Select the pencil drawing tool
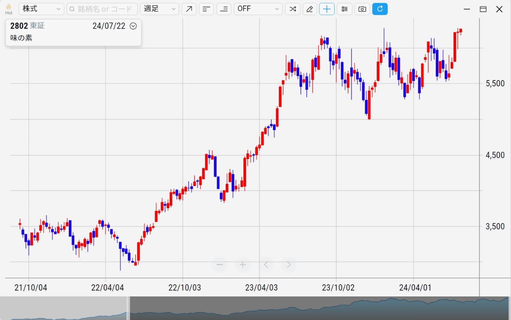The image size is (511, 320). 310,9
